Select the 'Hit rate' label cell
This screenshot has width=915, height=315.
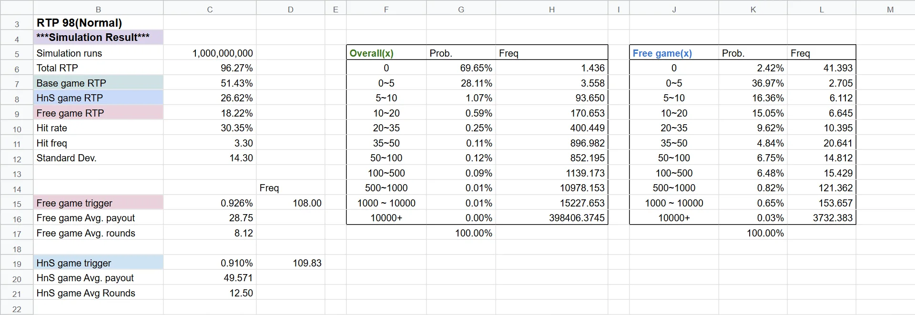coord(98,128)
